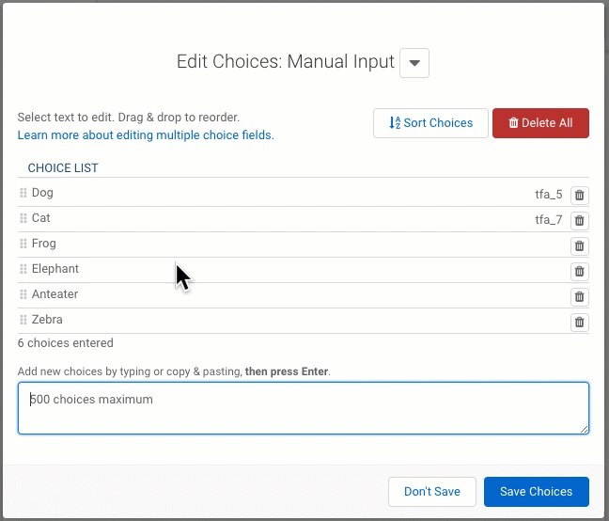Click the trash icon for Elephant
Screen dimensions: 609x521
click(580, 272)
